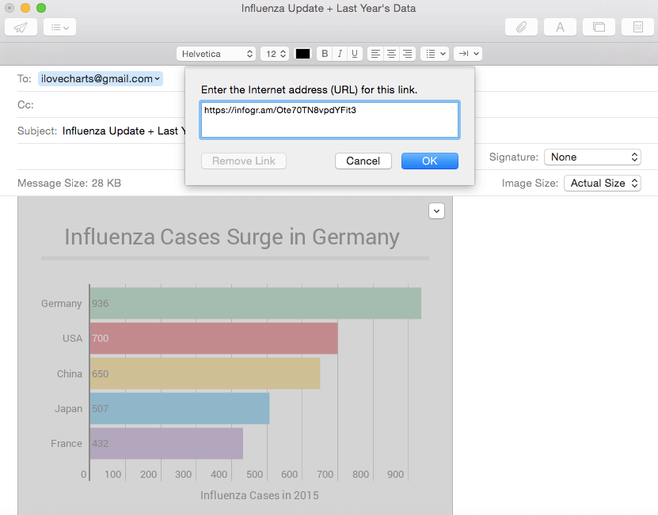The image size is (658, 515).
Task: Click the Stationery pane icon
Action: point(637,26)
